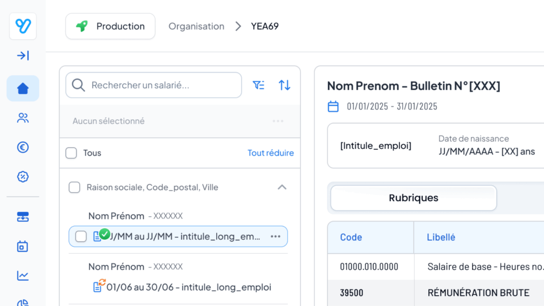Open the calendar icon in sidebar
544x306 pixels.
click(x=23, y=246)
